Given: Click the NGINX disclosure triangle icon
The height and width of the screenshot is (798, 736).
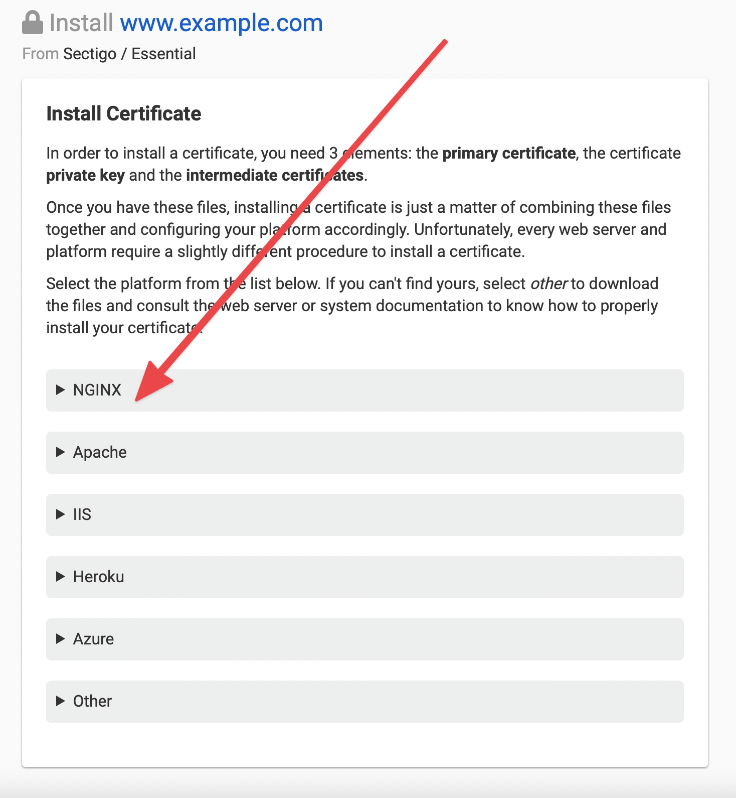Looking at the screenshot, I should [x=61, y=390].
